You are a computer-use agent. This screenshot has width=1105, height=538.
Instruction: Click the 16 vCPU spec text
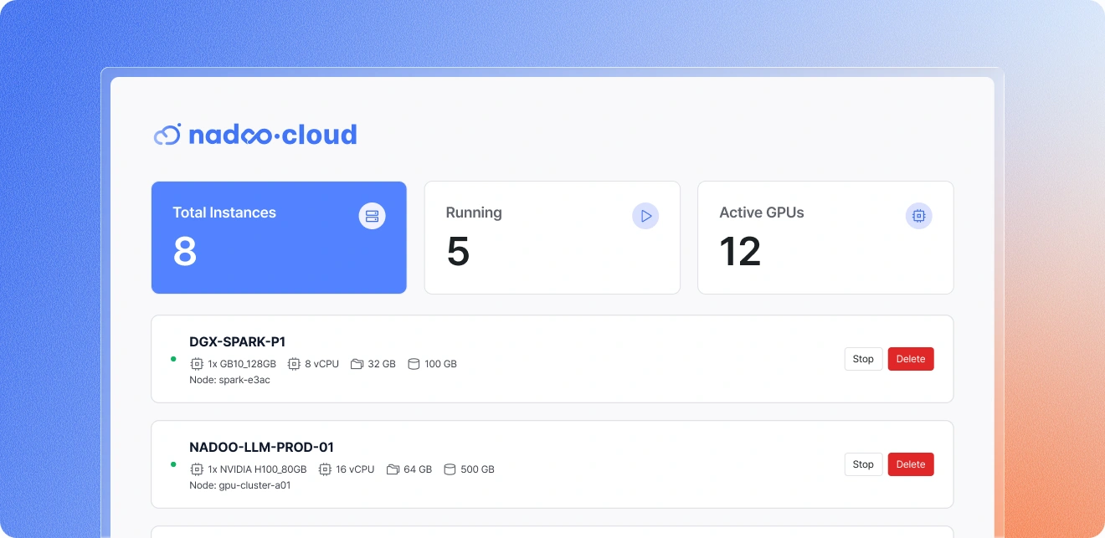(355, 469)
